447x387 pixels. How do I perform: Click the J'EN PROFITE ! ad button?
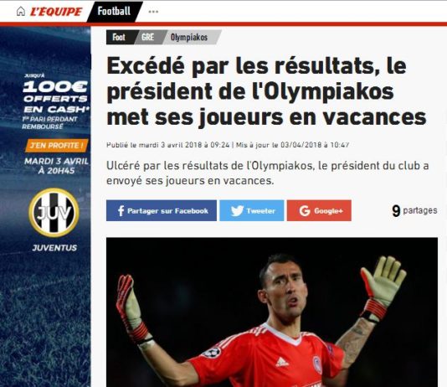point(57,146)
